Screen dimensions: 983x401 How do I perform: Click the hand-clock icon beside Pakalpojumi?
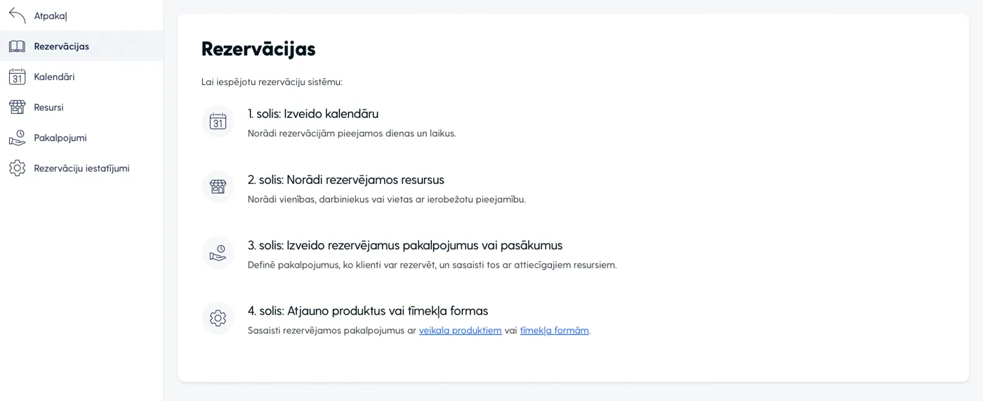point(17,138)
